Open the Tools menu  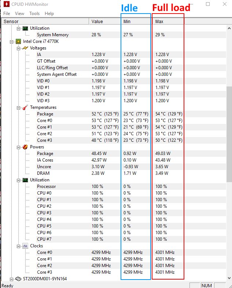pyautogui.click(x=34, y=14)
